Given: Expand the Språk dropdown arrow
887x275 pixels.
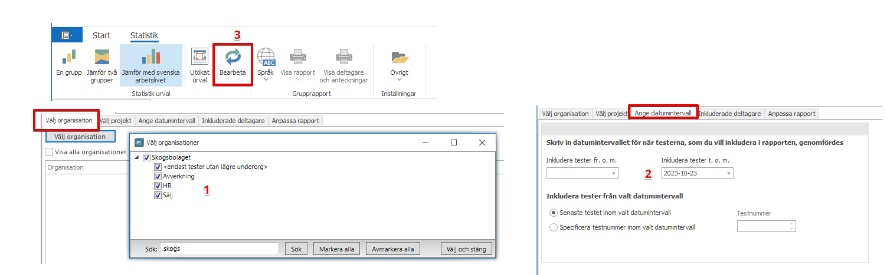Looking at the screenshot, I should click(266, 80).
